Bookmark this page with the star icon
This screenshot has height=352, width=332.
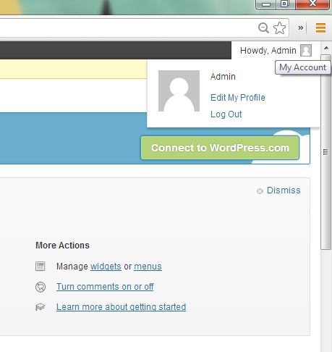tap(280, 28)
